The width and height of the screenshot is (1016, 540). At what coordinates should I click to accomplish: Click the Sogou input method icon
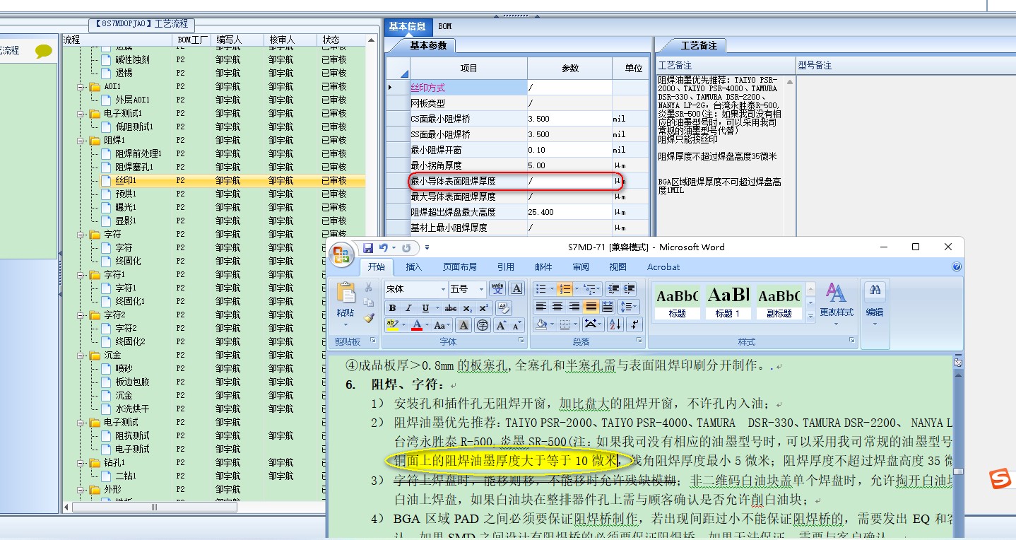click(1000, 479)
